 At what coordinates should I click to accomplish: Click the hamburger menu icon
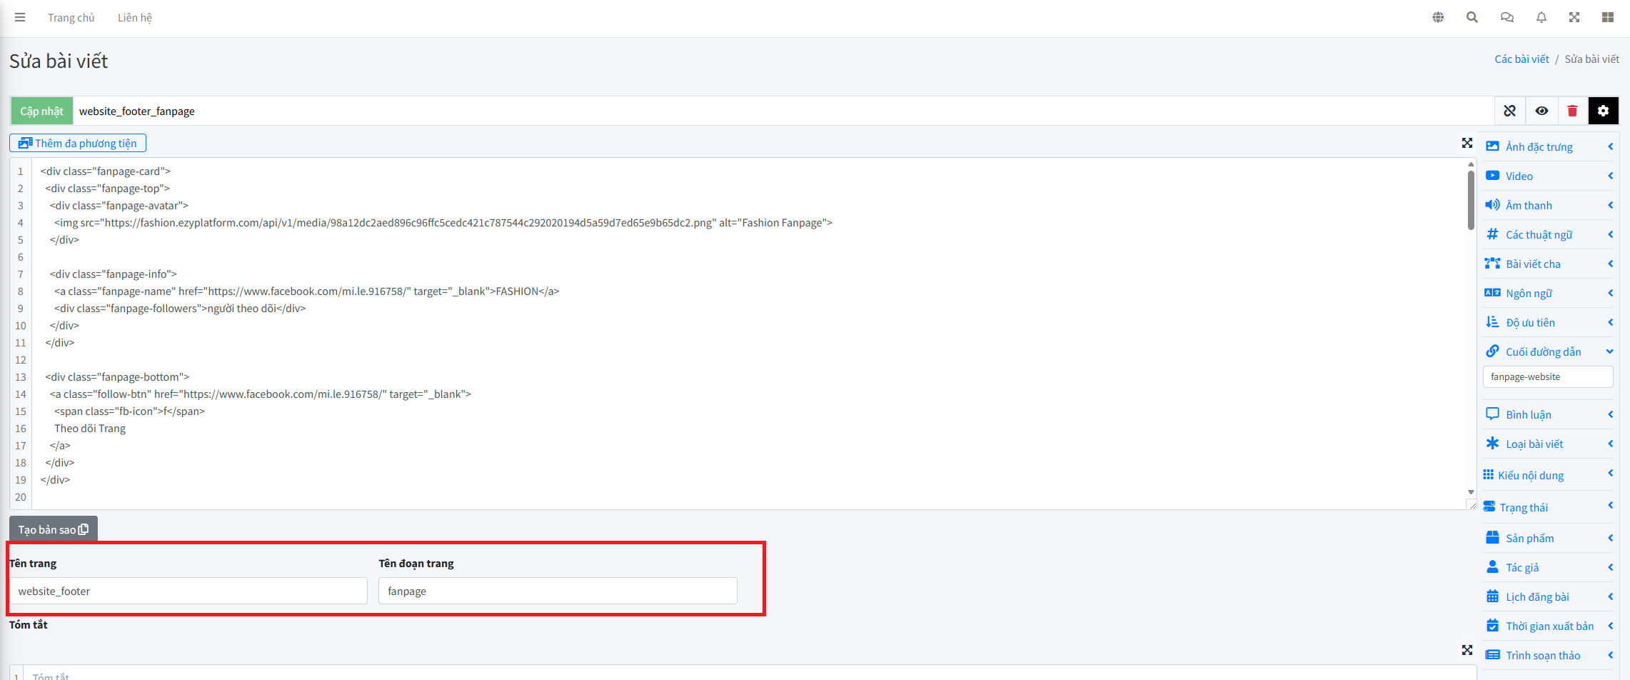coord(20,17)
